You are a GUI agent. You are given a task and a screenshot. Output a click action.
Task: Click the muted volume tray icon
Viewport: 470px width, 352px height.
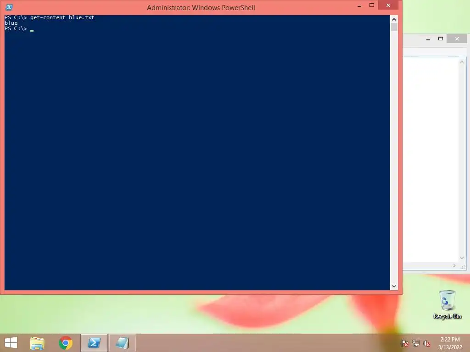coord(427,343)
